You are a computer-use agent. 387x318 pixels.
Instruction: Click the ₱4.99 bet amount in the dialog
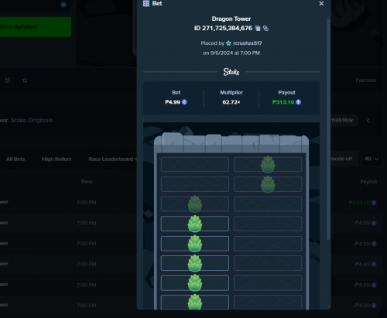[x=173, y=102]
